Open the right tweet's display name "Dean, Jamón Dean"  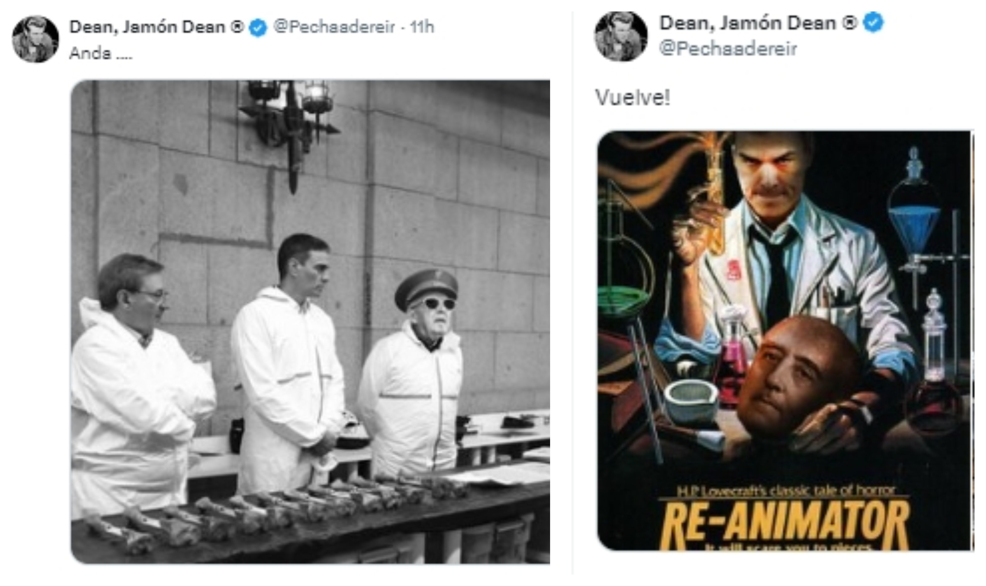(748, 23)
